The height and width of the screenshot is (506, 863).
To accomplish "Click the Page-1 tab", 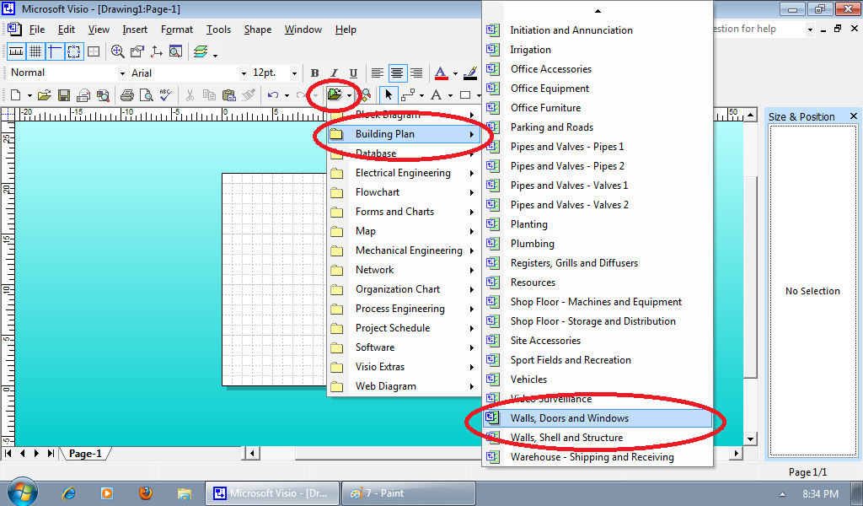I will tap(85, 454).
